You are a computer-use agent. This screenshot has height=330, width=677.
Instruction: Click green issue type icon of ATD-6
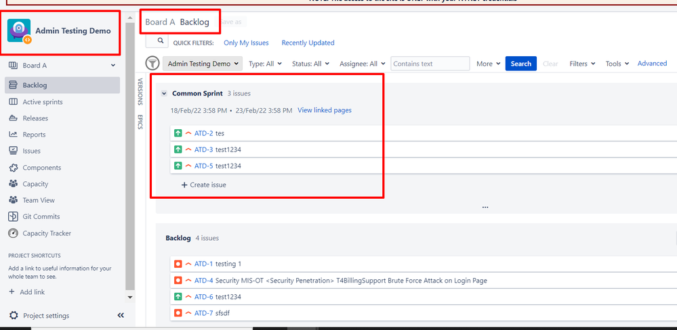pos(178,296)
